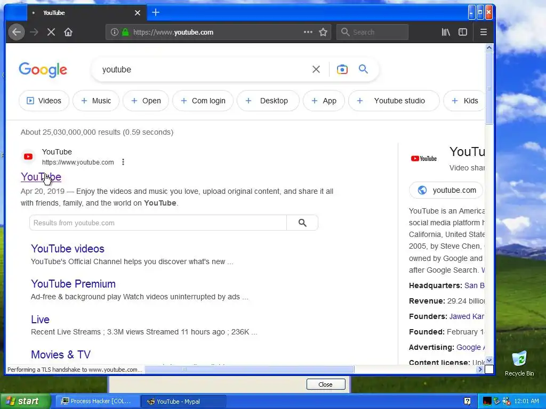Submit search with the blue magnifier icon
546x409 pixels.
tap(363, 69)
